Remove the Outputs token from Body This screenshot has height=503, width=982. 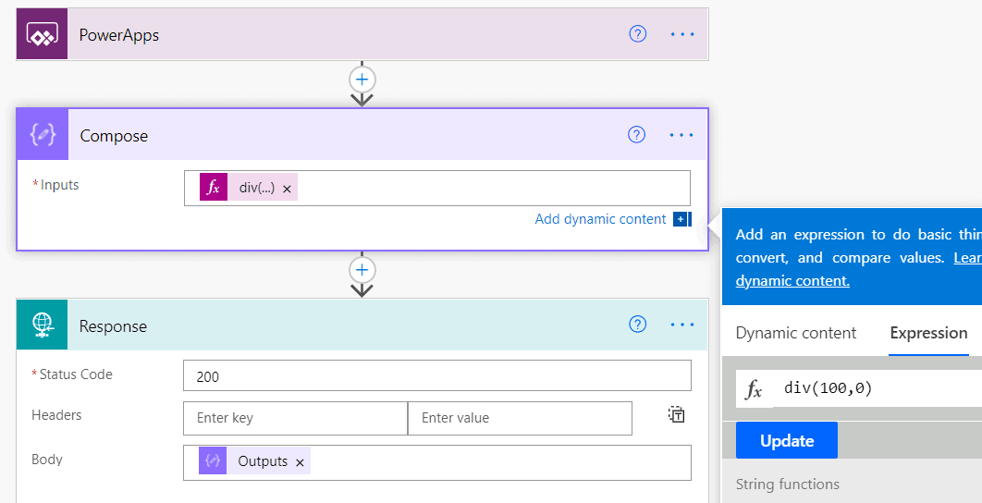point(300,462)
